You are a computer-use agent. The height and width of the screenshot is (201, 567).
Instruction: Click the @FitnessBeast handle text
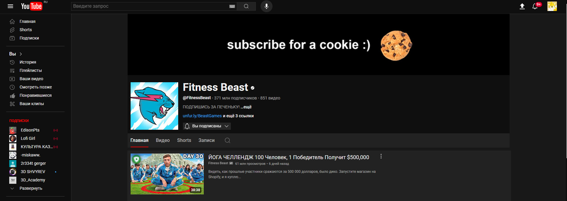(x=197, y=98)
